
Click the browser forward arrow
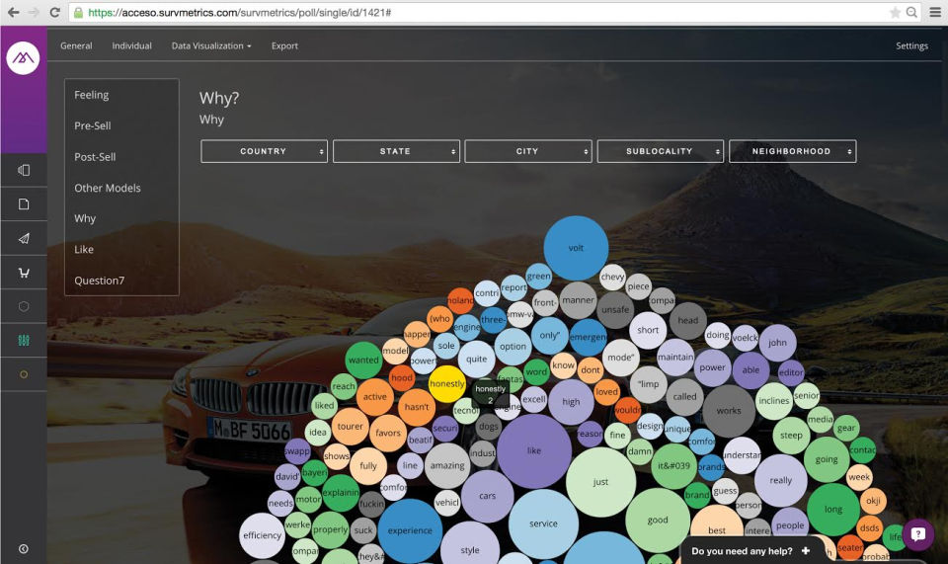pyautogui.click(x=34, y=12)
